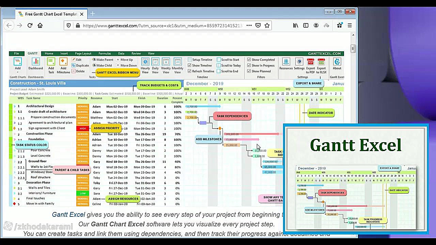Toggle the Show Timeline checkbox
The width and height of the screenshot is (436, 245).
190,65
